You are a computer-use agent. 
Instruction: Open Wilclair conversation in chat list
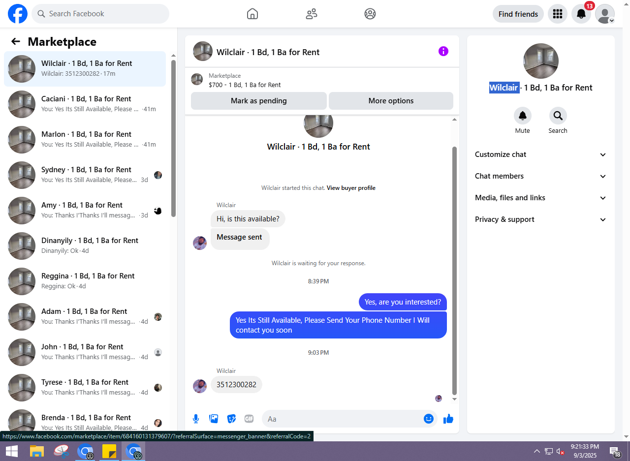point(85,69)
